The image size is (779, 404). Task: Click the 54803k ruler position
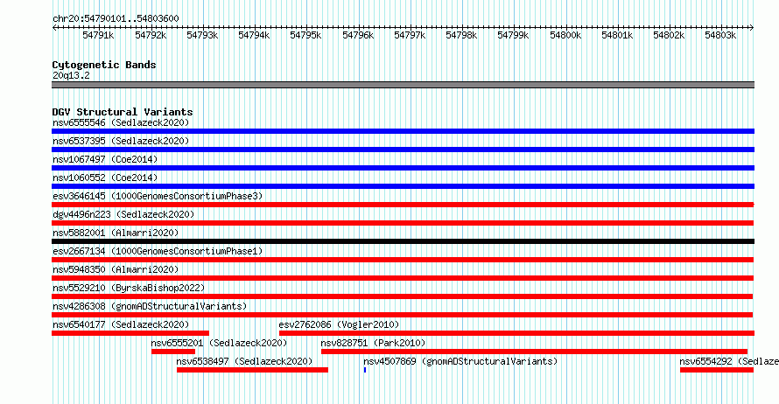(720, 35)
